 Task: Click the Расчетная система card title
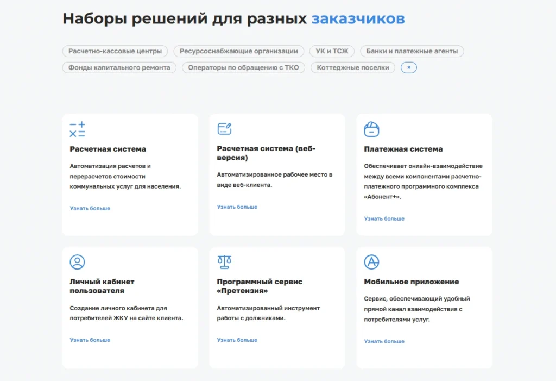pyautogui.click(x=108, y=149)
